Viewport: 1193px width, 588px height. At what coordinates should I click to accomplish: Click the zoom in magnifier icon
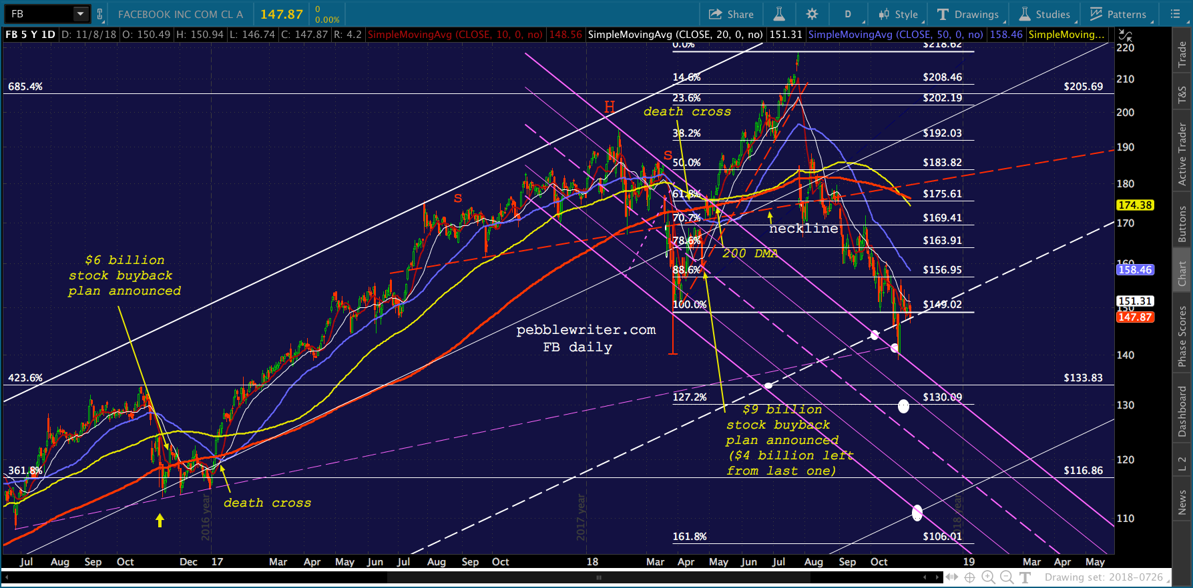coord(988,577)
